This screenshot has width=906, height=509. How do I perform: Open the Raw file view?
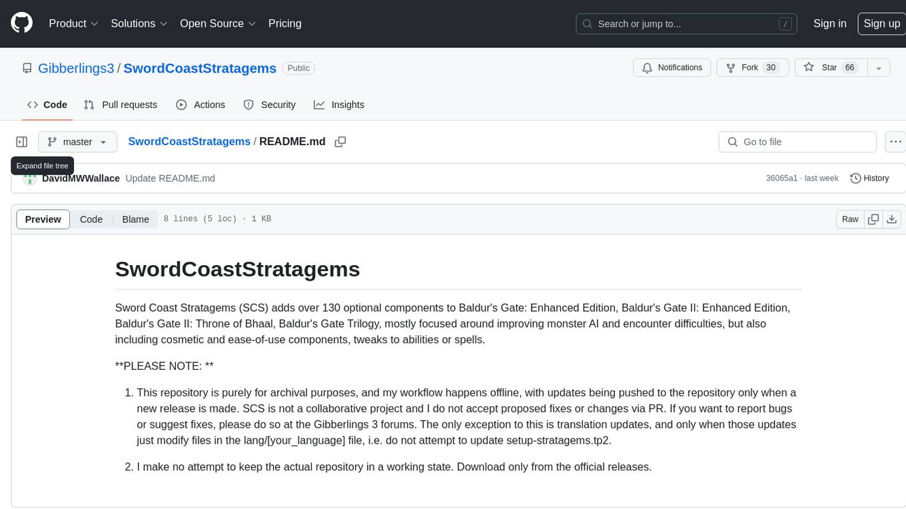click(x=850, y=219)
